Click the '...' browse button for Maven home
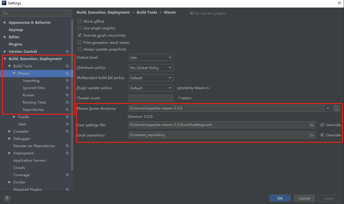 click(x=336, y=108)
